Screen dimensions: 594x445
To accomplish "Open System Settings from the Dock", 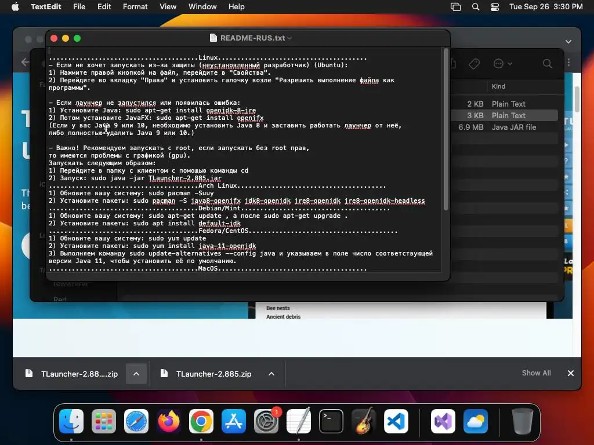I will tap(266, 421).
